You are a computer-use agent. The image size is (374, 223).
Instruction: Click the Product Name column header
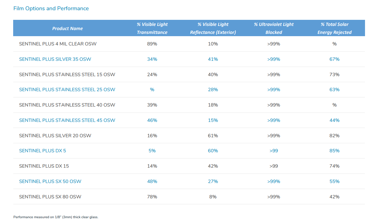[67, 28]
